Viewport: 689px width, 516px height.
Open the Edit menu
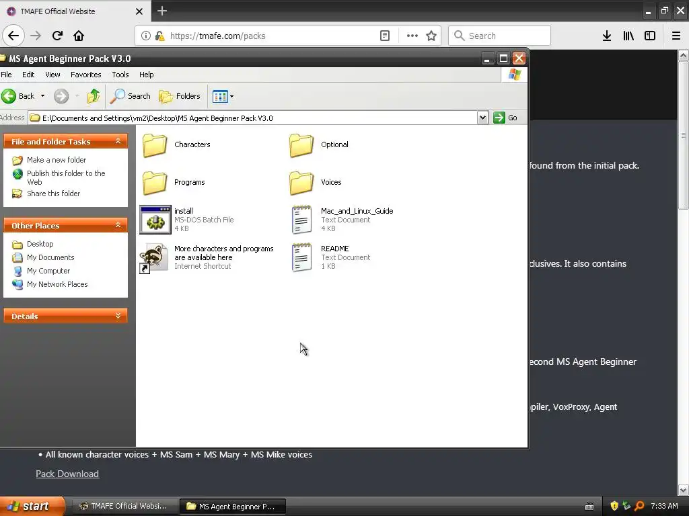point(28,75)
